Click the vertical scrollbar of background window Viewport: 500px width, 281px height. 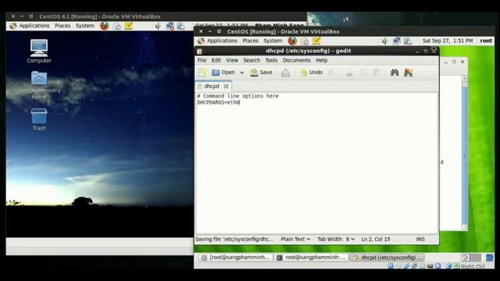pos(465,153)
